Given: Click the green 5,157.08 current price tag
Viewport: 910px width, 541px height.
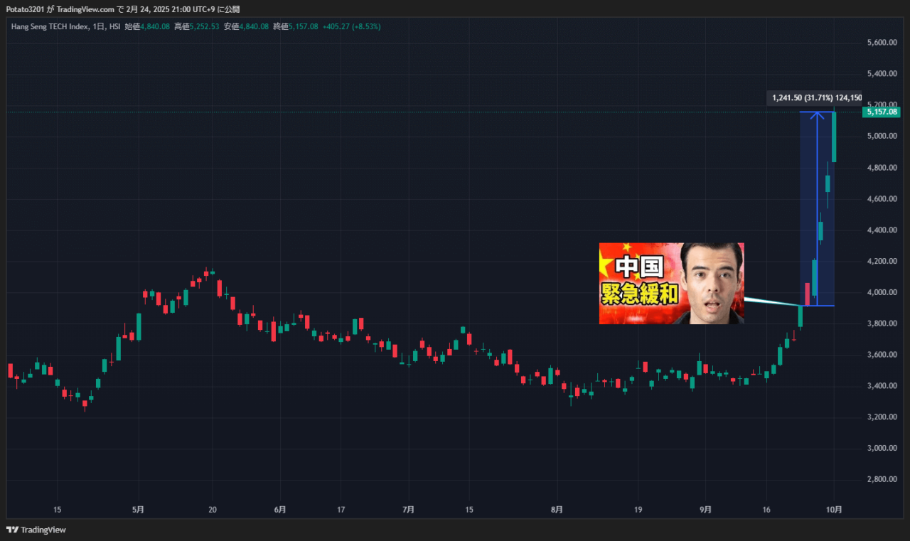Looking at the screenshot, I should click(x=881, y=112).
